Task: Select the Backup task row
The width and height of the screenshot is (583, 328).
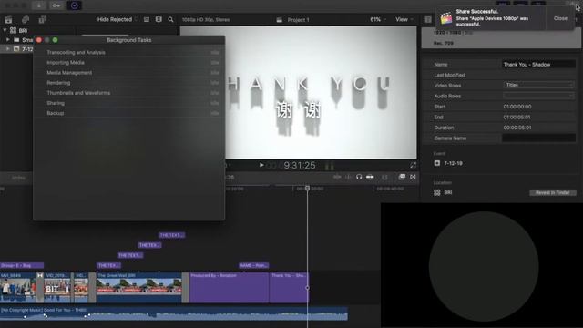Action: click(x=129, y=113)
